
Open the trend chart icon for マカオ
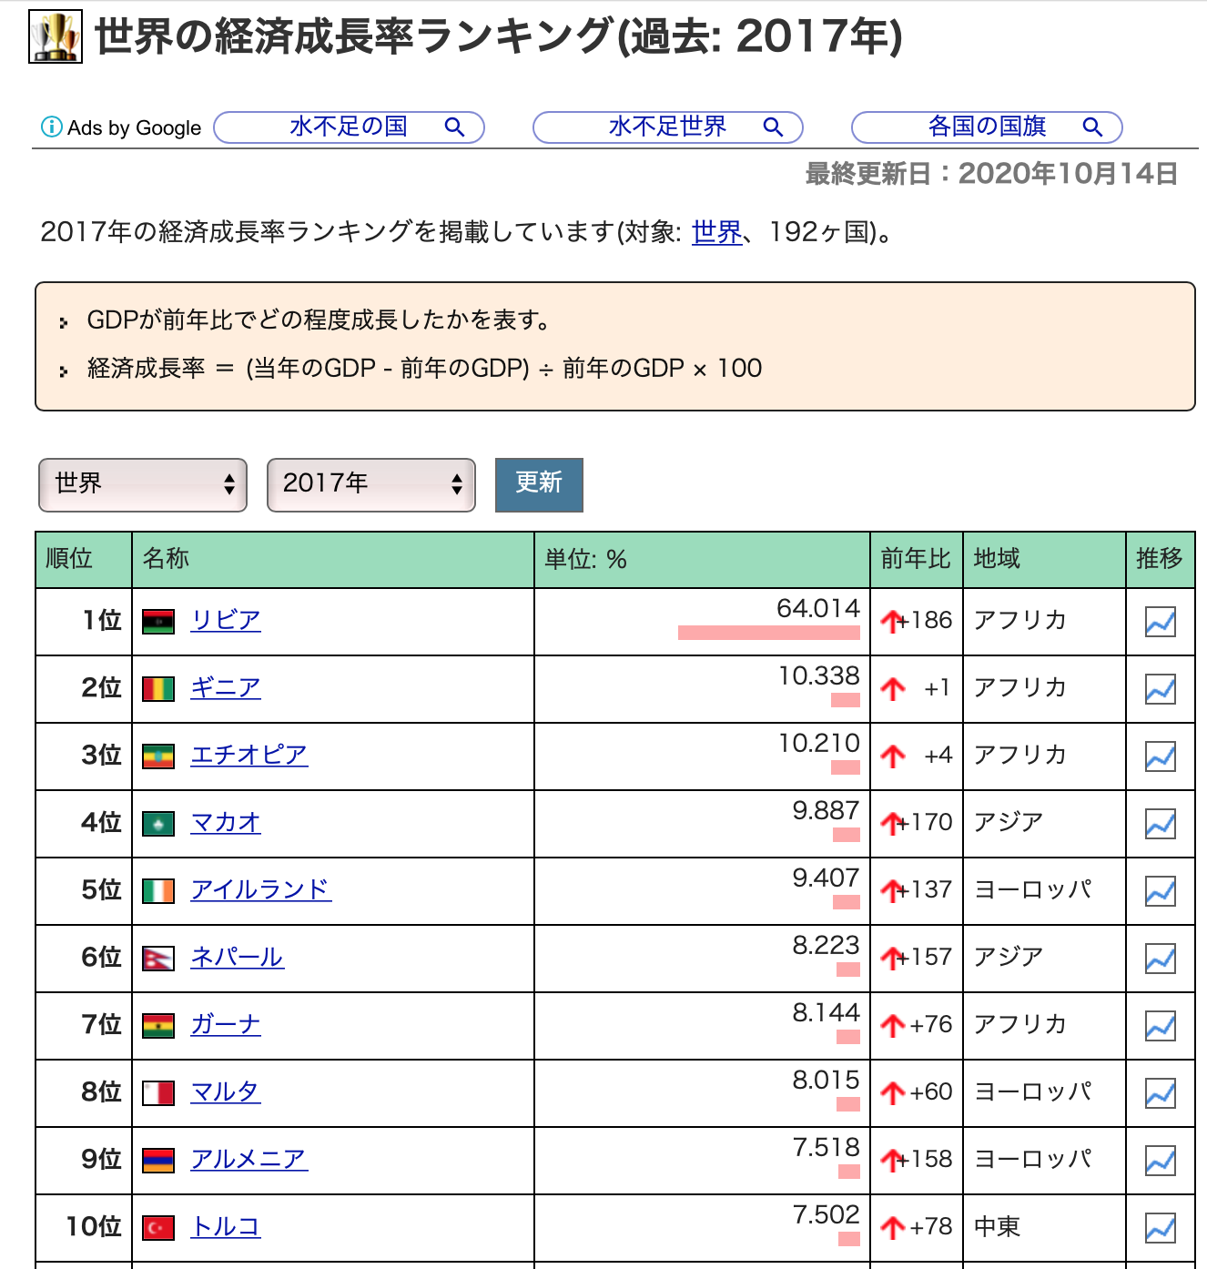1161,823
